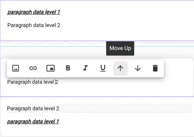
Task: Move the block down with arrow icon
Action: (x=138, y=68)
